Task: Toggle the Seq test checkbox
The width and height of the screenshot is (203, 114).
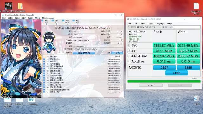Action: 129,45
